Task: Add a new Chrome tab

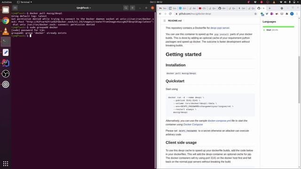Action: pos(269,8)
